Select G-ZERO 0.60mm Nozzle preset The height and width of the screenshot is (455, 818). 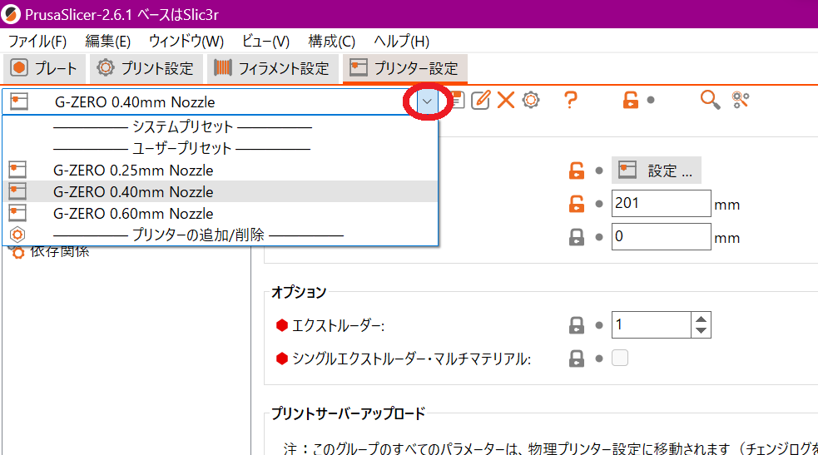point(221,213)
